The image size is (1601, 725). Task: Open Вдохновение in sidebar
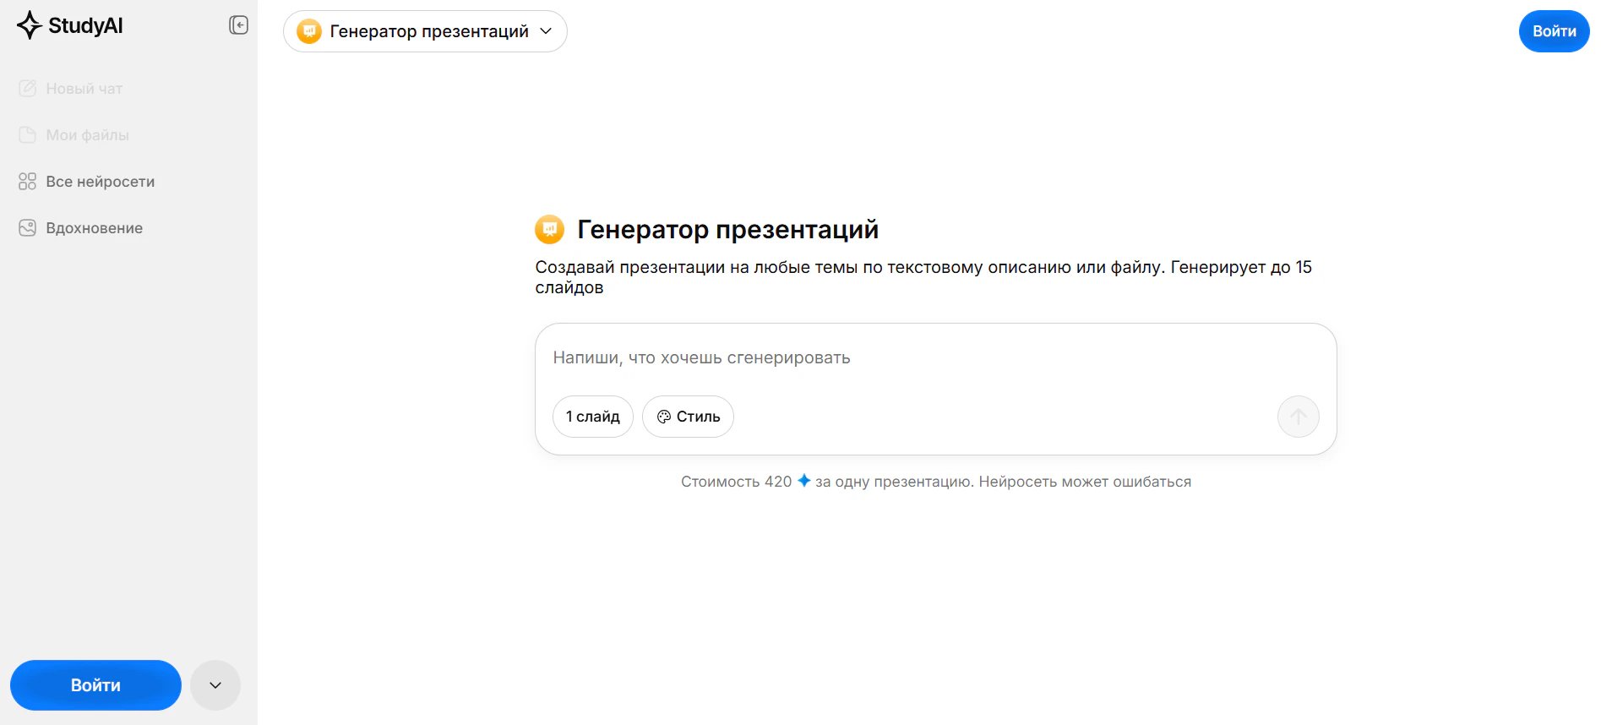tap(81, 228)
